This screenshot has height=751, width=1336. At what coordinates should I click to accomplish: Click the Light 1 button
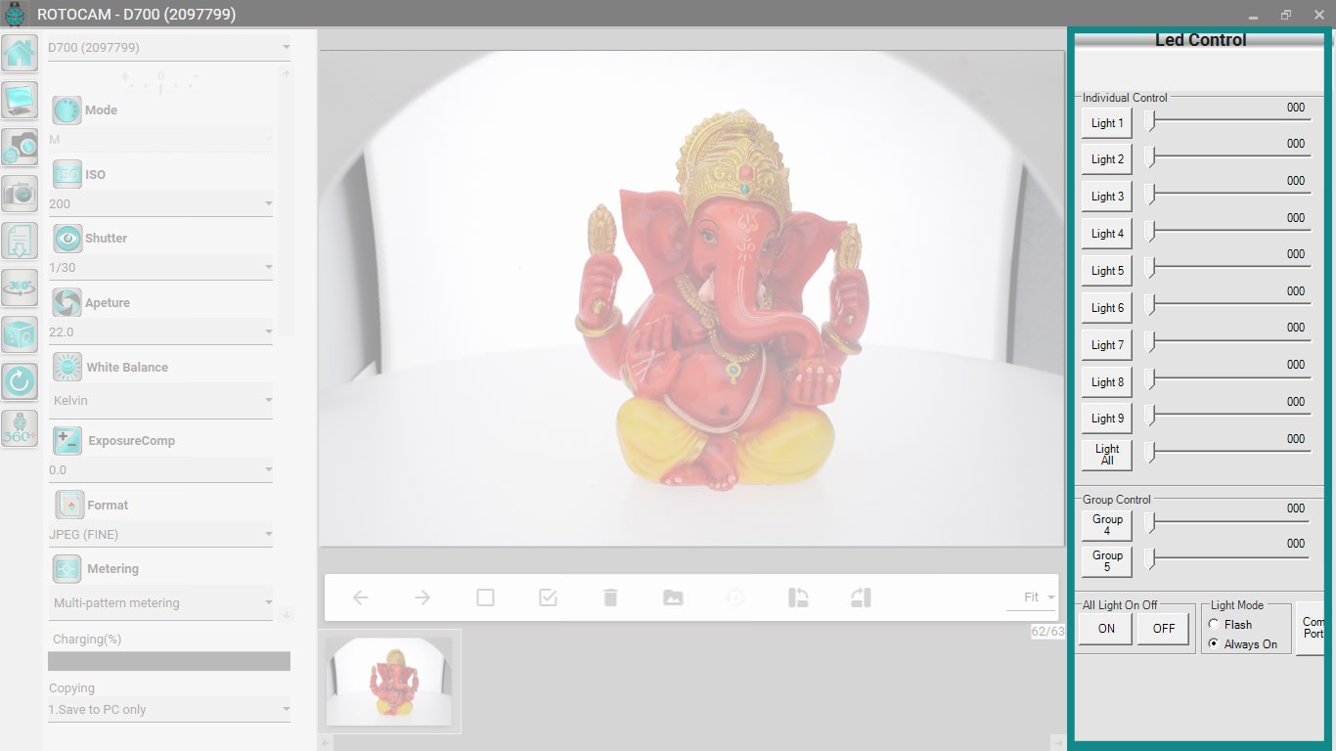[1107, 123]
